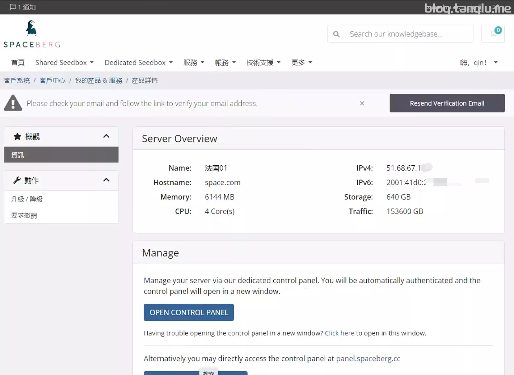Expand the Dedicated Seedbox dropdown menu
Screen dimensions: 514x375
click(138, 63)
